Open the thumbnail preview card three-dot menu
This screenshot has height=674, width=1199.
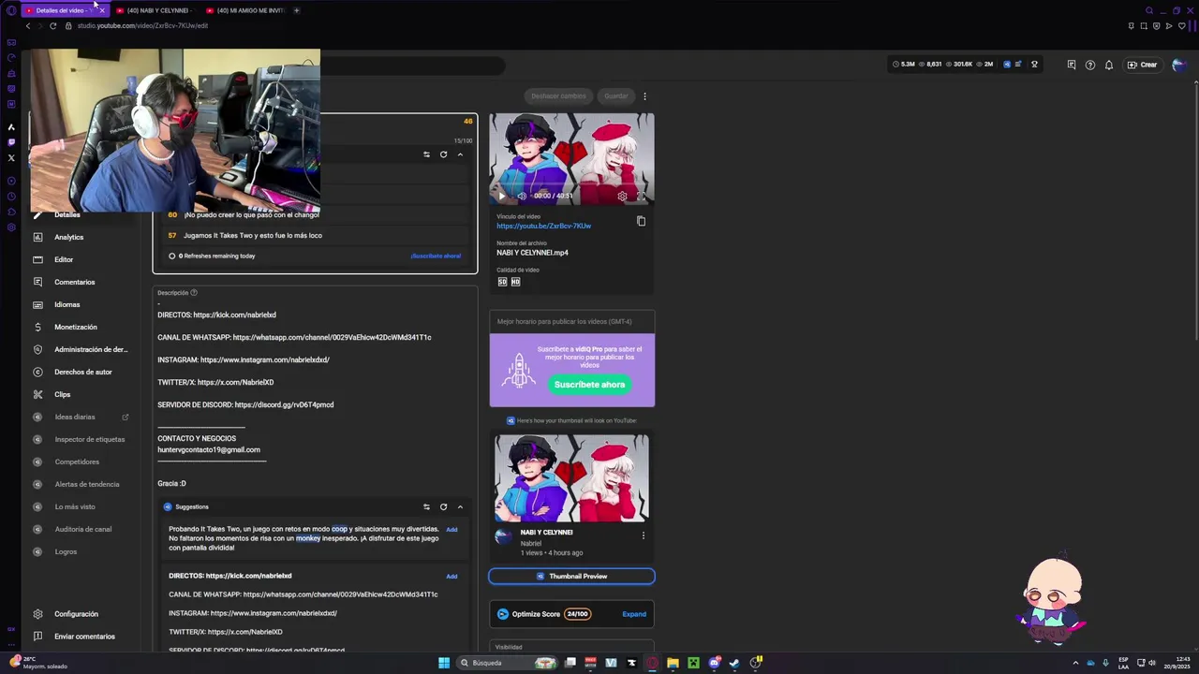[x=643, y=535]
